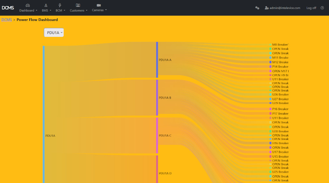Click the help question mark icon
Screen dimensions: 329x183
[x=322, y=8]
